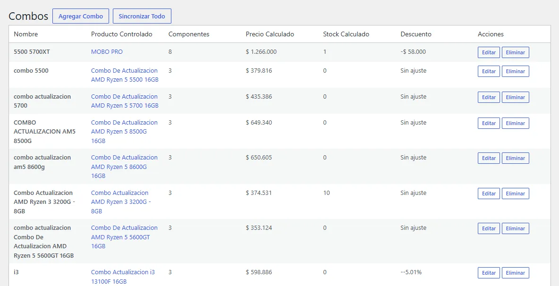
Task: Click the Componentes column header
Action: pyautogui.click(x=188, y=34)
